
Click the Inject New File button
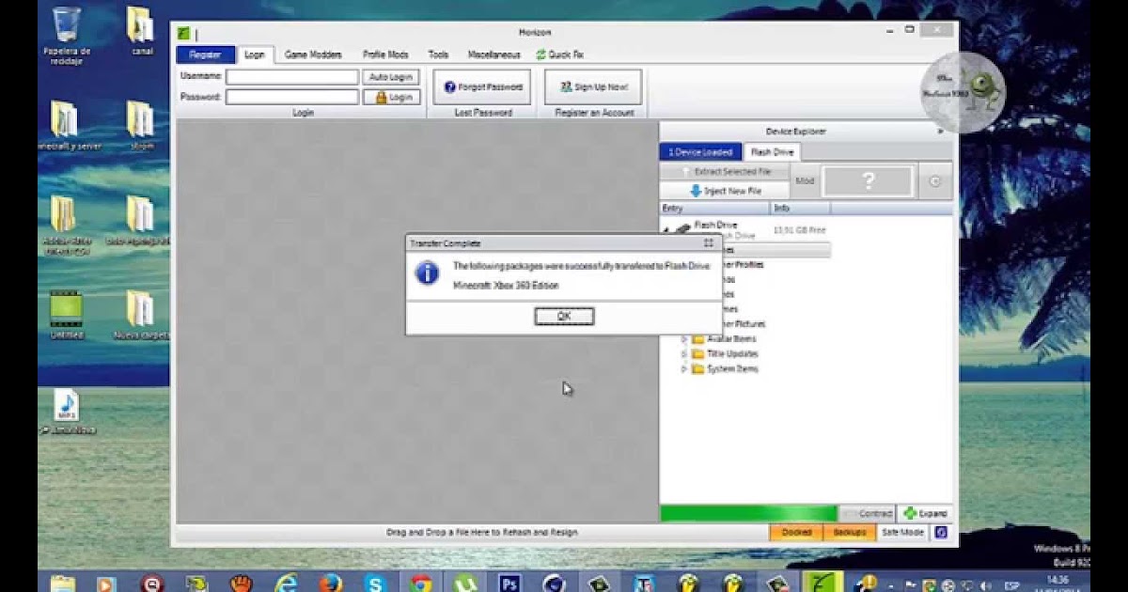(x=725, y=191)
